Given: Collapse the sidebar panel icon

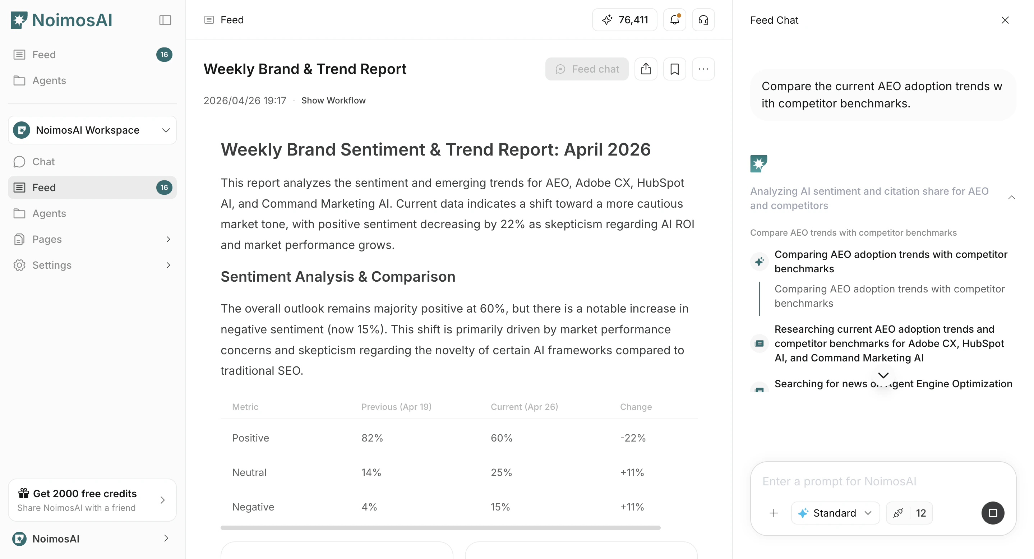Looking at the screenshot, I should tap(165, 20).
